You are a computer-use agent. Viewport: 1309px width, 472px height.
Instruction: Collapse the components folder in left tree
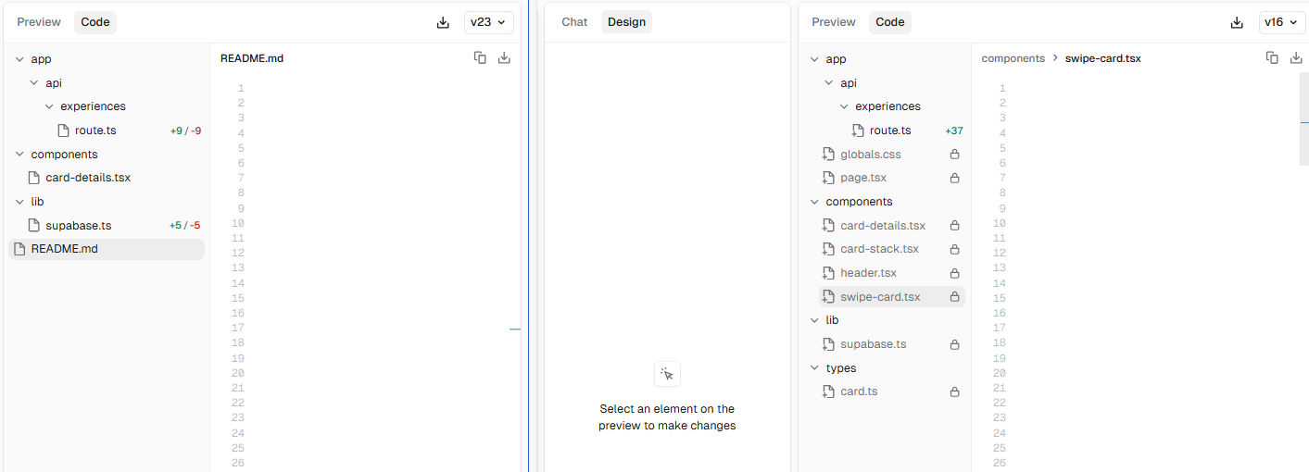click(x=19, y=155)
